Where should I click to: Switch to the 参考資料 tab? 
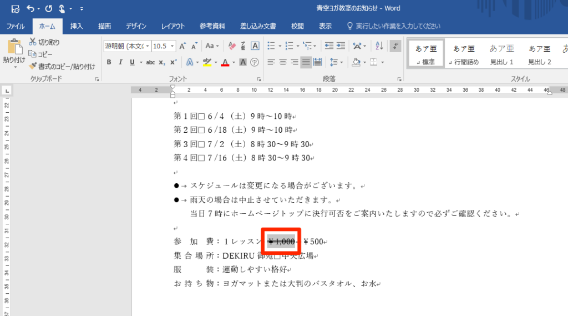click(x=212, y=26)
